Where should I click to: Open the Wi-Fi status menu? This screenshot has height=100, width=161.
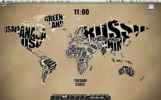point(140,1)
